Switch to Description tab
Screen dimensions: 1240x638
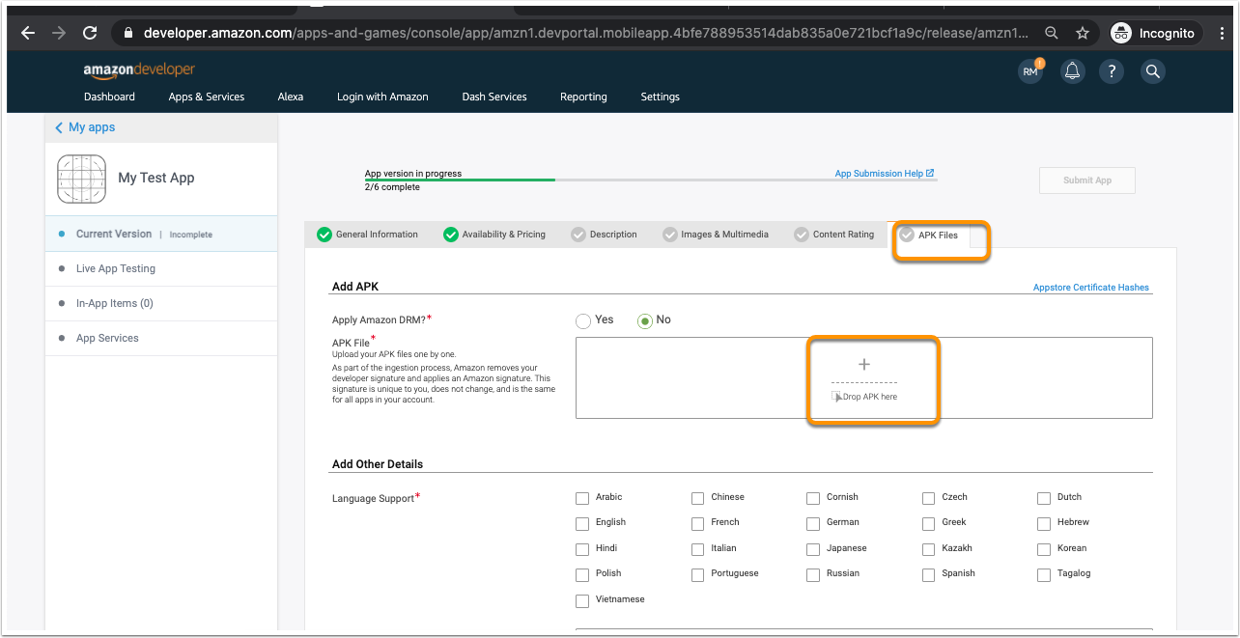tap(605, 235)
